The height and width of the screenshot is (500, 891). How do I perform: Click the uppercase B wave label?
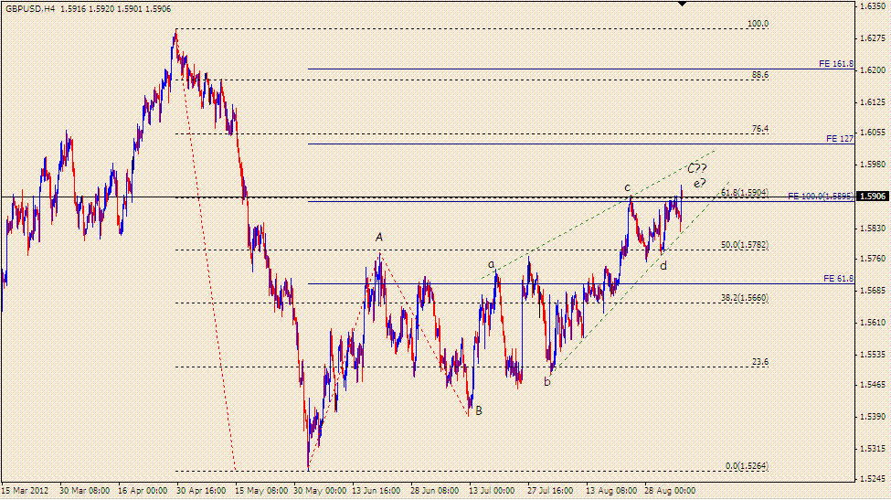click(479, 410)
